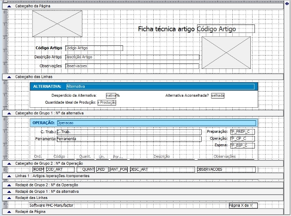Select the ORDEM detail field
This screenshot has width=291, height=216.
[38, 169]
